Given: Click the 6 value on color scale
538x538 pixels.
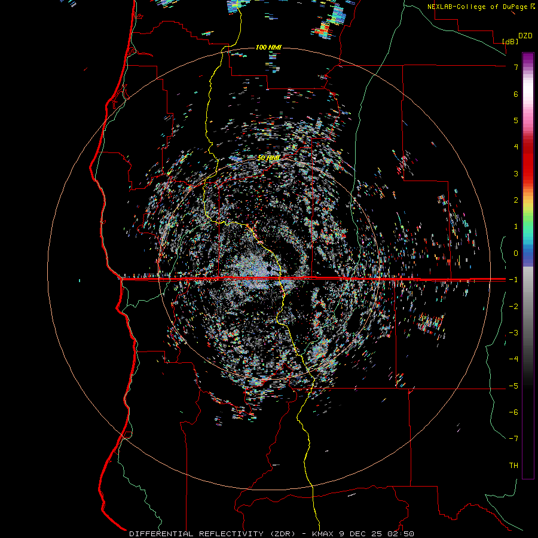Looking at the screenshot, I should tap(516, 94).
